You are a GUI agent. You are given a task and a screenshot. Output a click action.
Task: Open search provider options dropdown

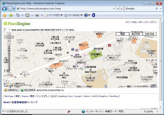(161, 9)
